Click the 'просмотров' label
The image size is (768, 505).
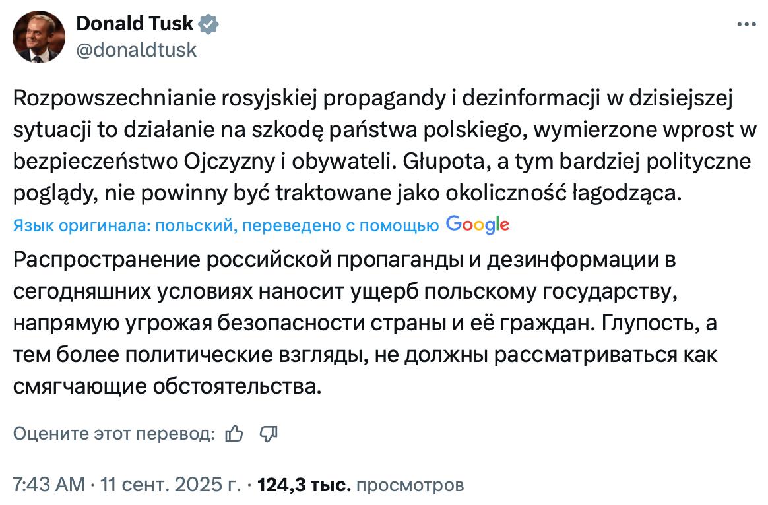(x=410, y=485)
